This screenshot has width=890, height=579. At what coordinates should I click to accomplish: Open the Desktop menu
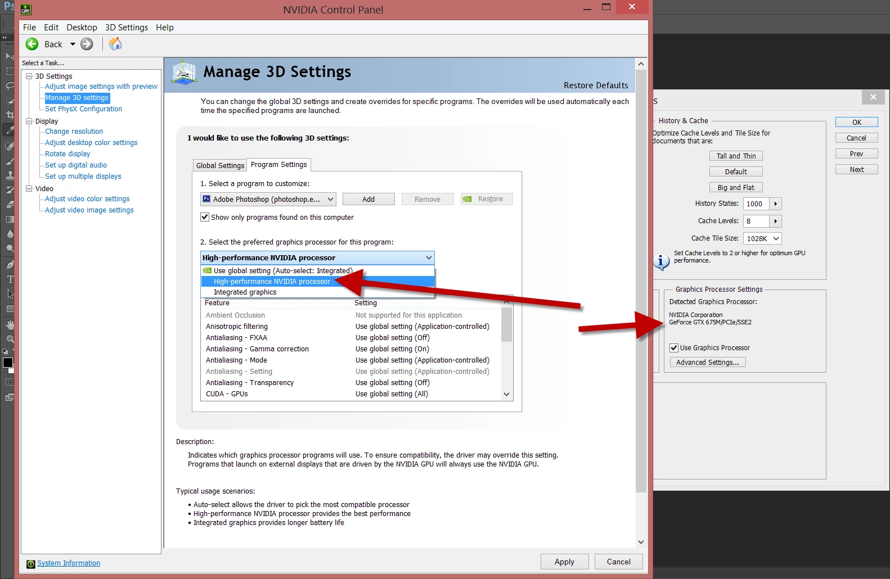[82, 28]
